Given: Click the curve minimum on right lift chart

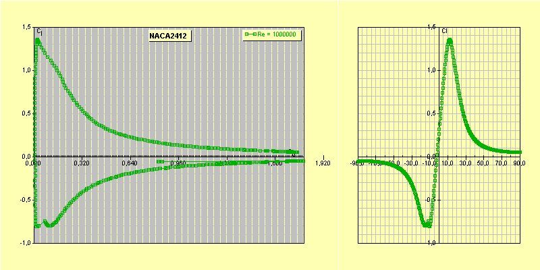Looking at the screenshot, I should [x=427, y=225].
